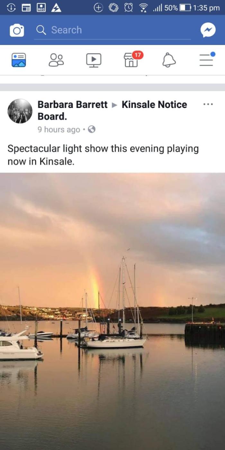Open Messenger chat icon
Viewport: 225px width, 450px height.
tap(208, 30)
